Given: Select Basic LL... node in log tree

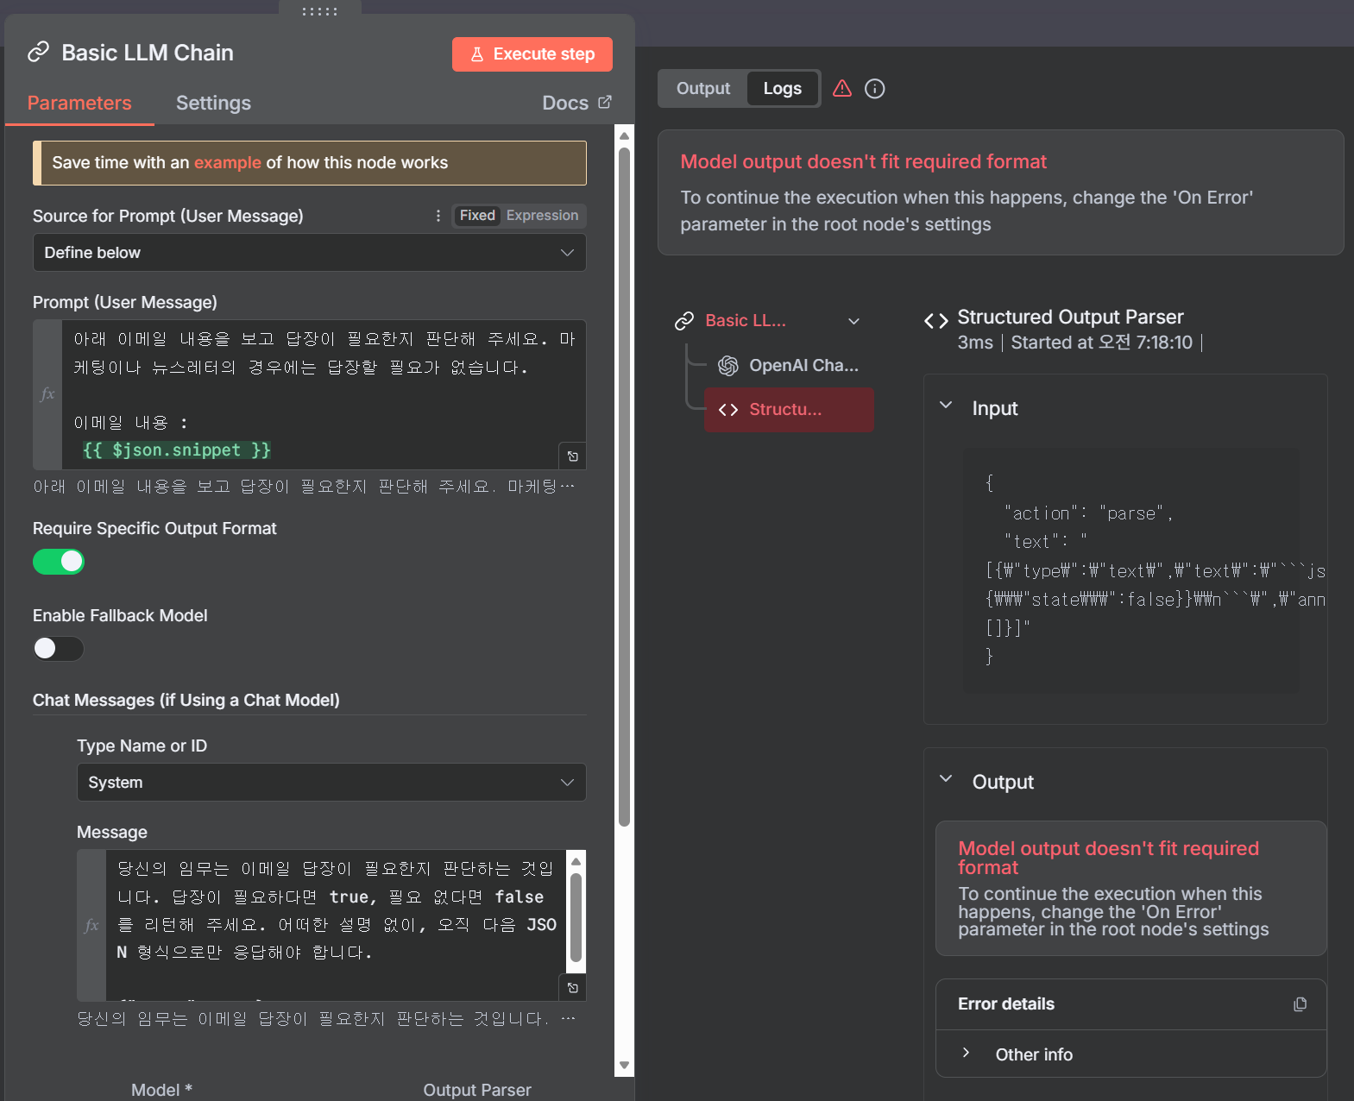Looking at the screenshot, I should pyautogui.click(x=746, y=321).
